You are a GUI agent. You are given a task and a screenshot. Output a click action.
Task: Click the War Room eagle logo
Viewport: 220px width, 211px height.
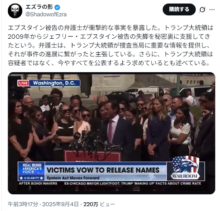[185, 168]
